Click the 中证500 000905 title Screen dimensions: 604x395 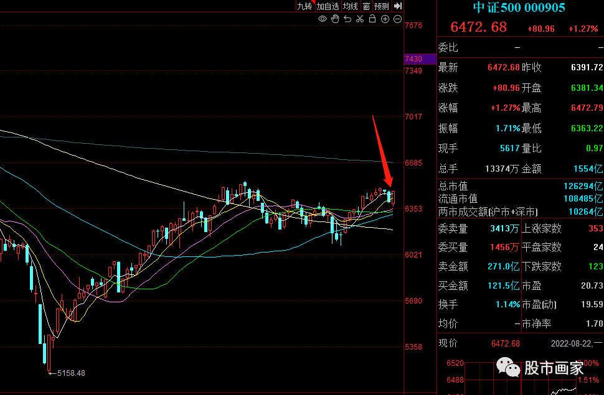519,7
